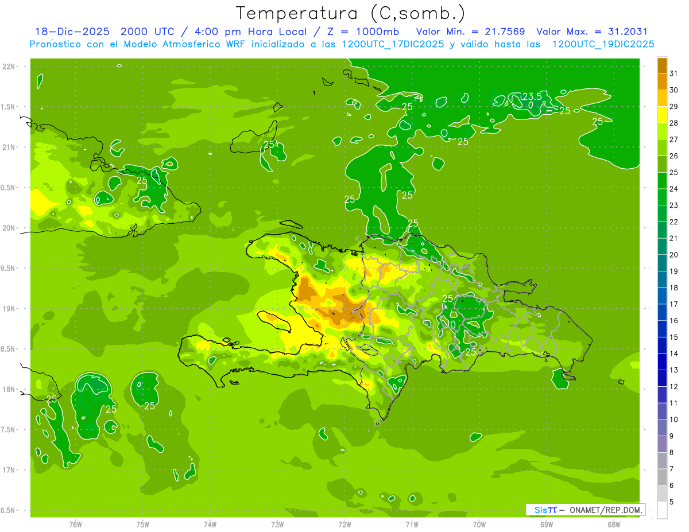Click the "19N" latitude axis label
The height and width of the screenshot is (532, 689).
click(9, 309)
